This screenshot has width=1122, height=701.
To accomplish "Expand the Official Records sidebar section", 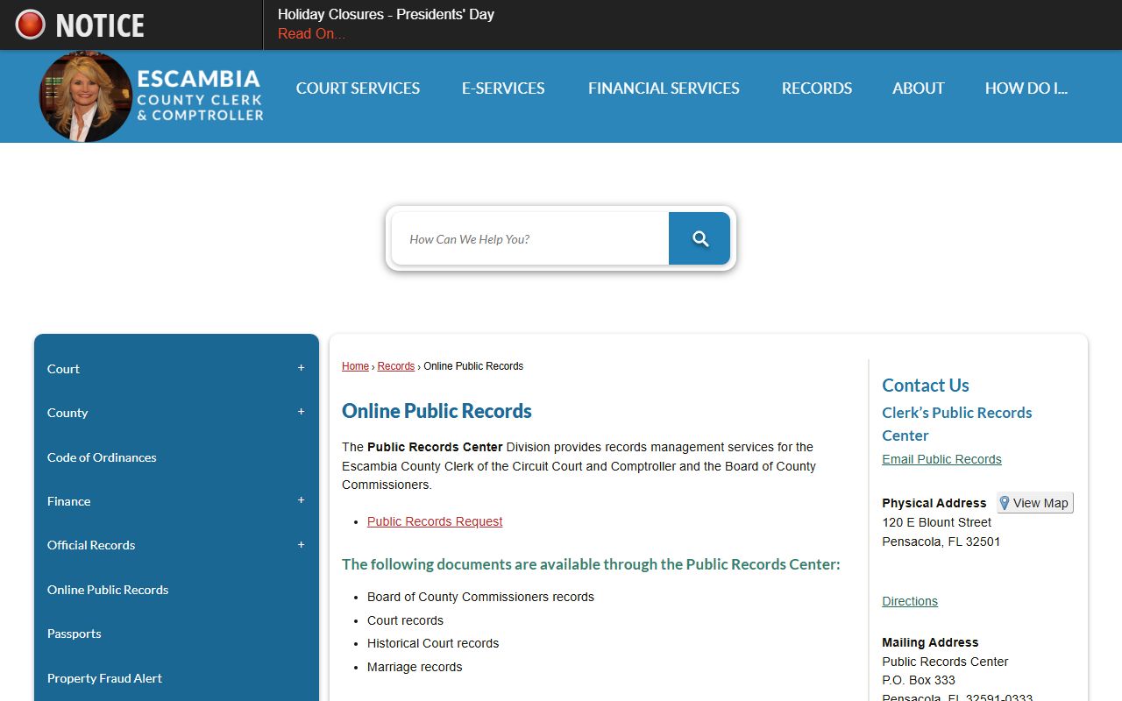I will click(x=301, y=544).
